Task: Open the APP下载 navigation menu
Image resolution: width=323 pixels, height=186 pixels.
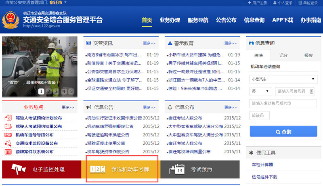Action: tap(283, 20)
